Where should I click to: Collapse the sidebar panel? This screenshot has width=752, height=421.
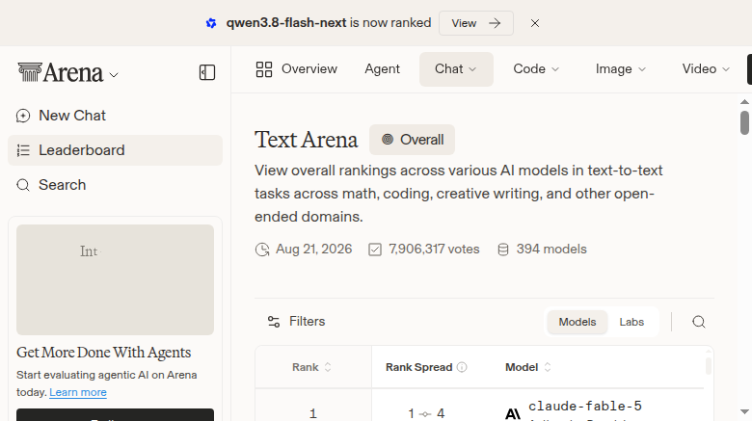(x=207, y=72)
